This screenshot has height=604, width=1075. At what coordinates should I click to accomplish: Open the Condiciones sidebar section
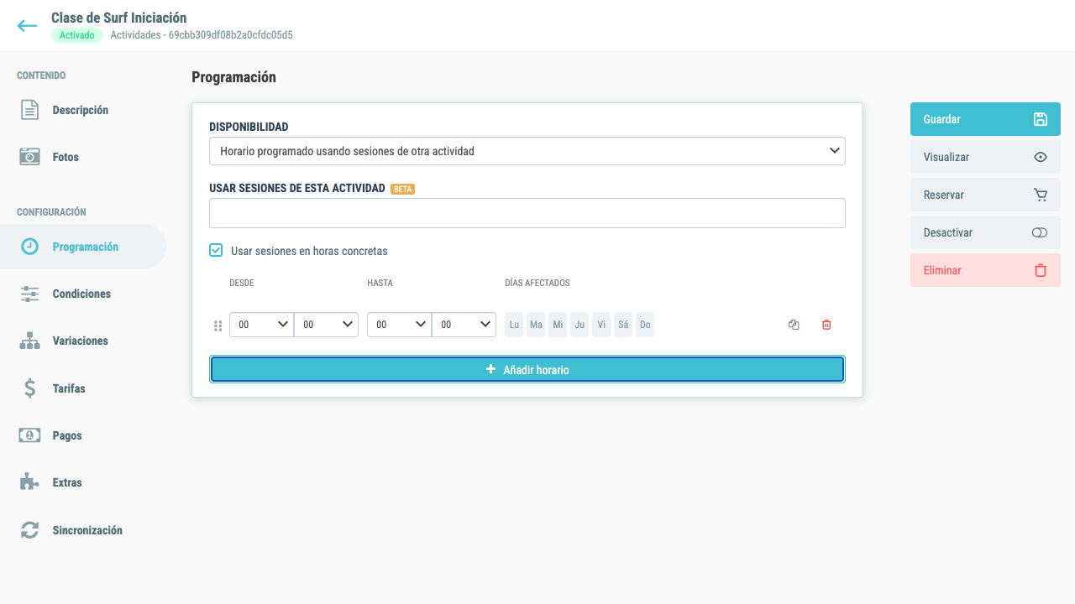tap(83, 294)
